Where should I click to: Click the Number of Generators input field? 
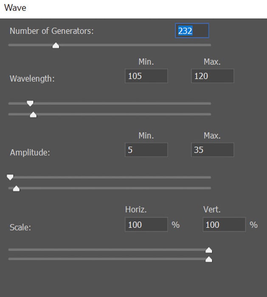(192, 31)
